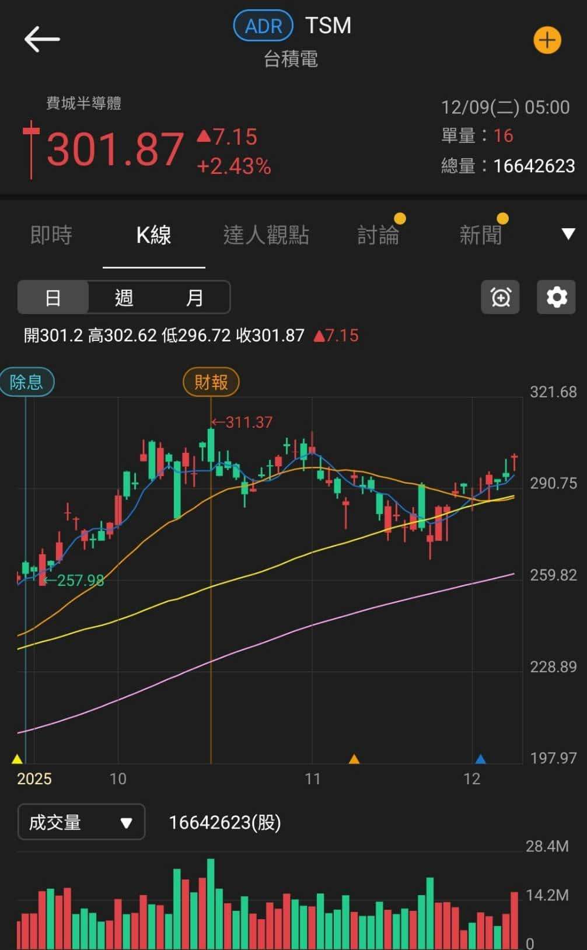
Task: Open 新聞 tab
Action: pyautogui.click(x=480, y=235)
